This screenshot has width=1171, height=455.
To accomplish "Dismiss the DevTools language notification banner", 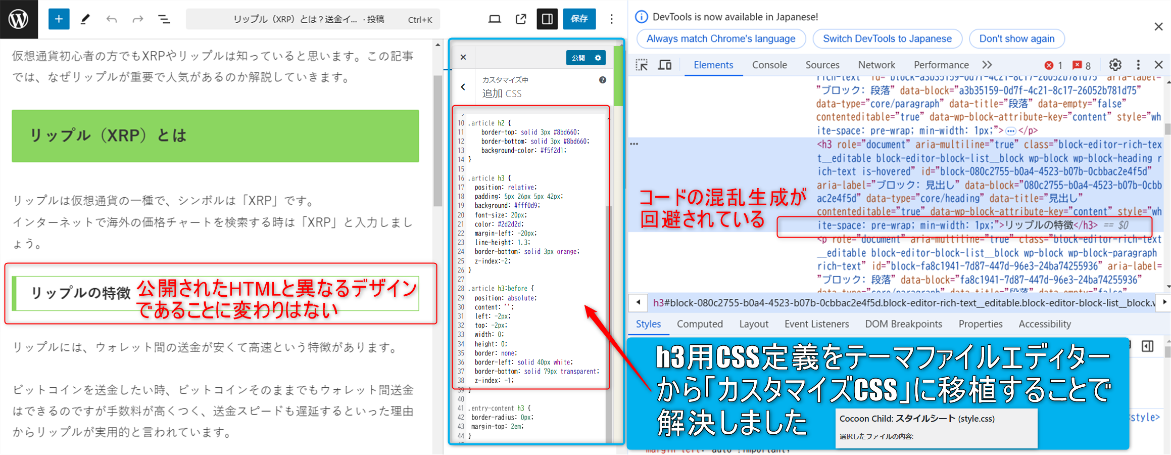I will tap(1158, 26).
